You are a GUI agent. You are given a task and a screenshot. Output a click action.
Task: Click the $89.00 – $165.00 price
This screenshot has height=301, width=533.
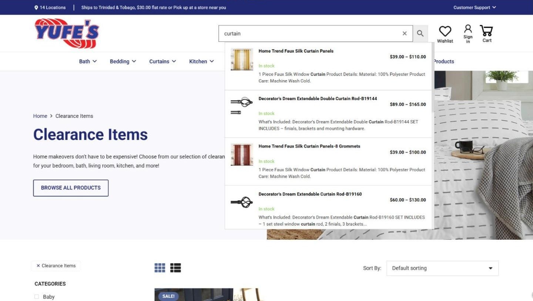(408, 105)
